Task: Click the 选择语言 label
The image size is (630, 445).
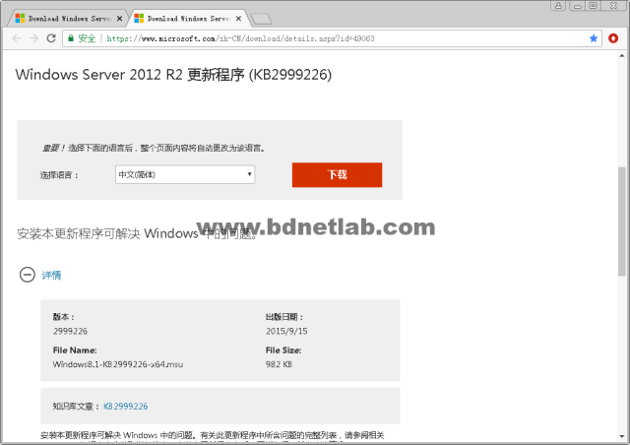Action: coord(59,175)
